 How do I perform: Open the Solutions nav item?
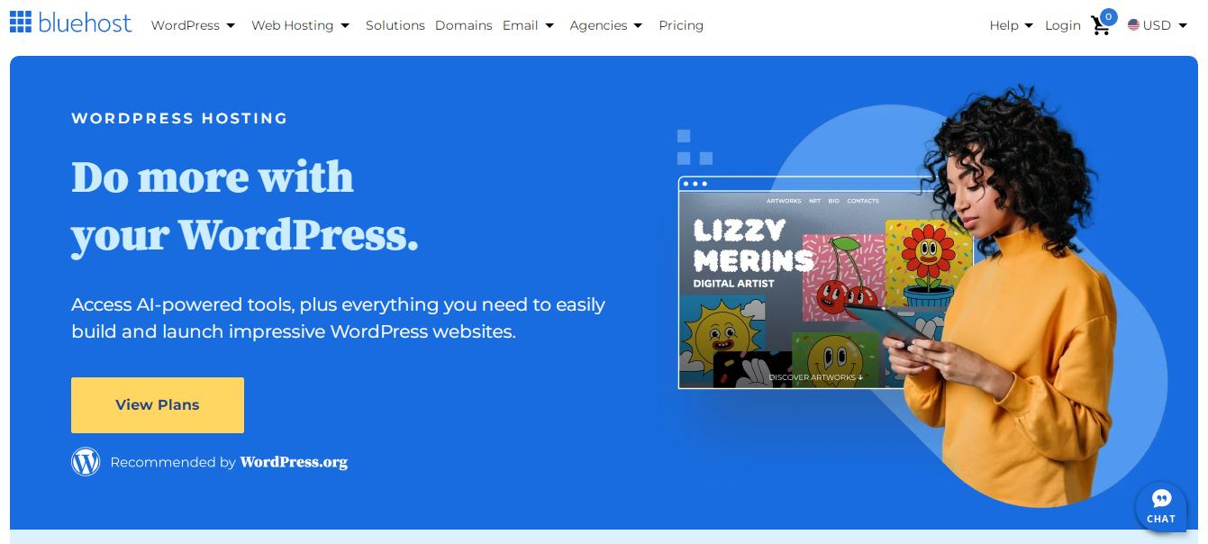tap(395, 25)
